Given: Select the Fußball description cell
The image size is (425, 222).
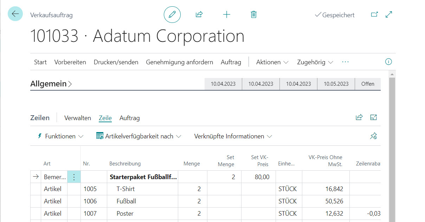Looking at the screenshot, I should (x=143, y=201).
